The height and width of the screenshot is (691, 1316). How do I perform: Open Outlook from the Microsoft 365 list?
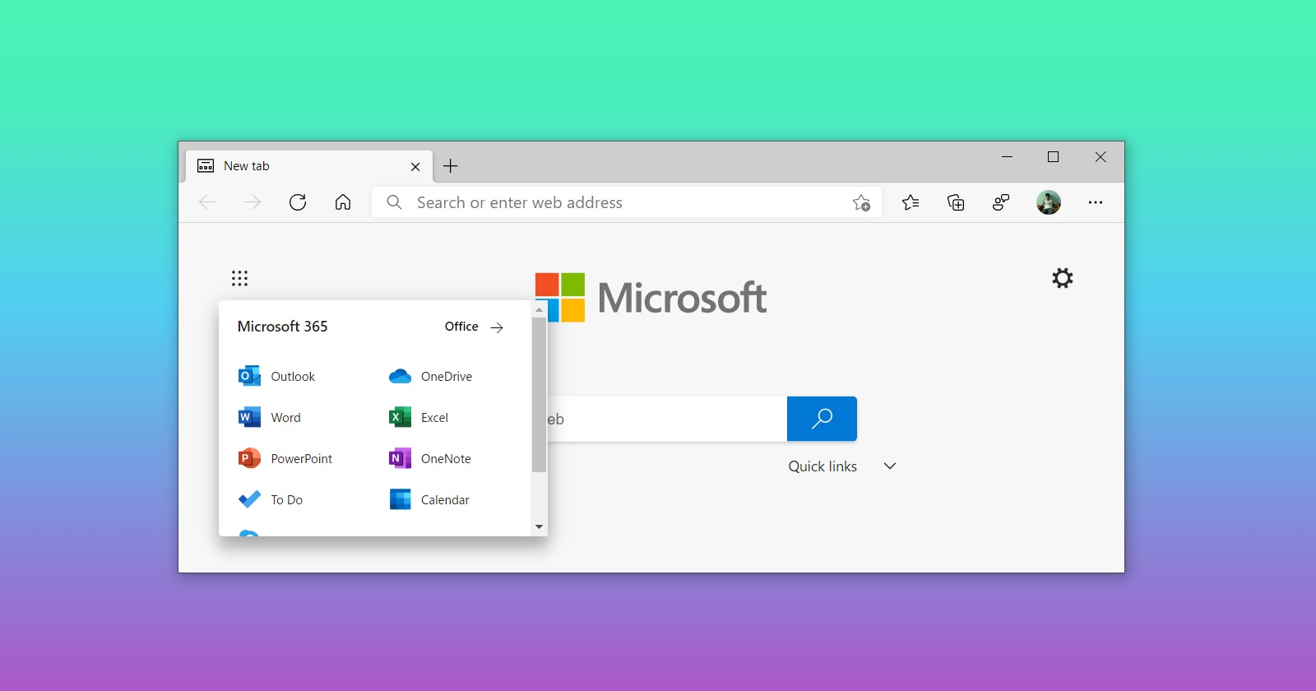click(276, 376)
